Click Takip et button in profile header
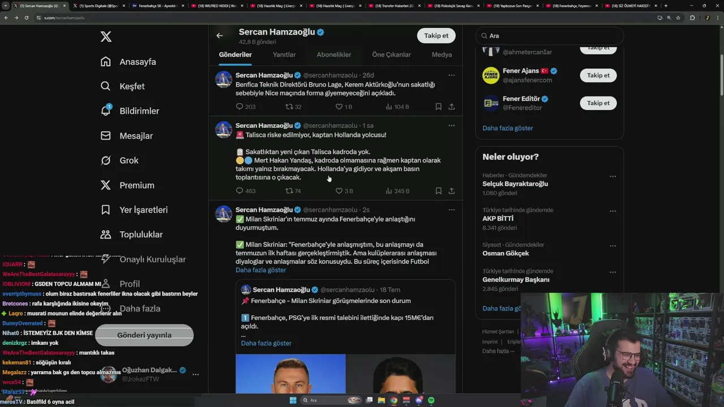 (436, 36)
